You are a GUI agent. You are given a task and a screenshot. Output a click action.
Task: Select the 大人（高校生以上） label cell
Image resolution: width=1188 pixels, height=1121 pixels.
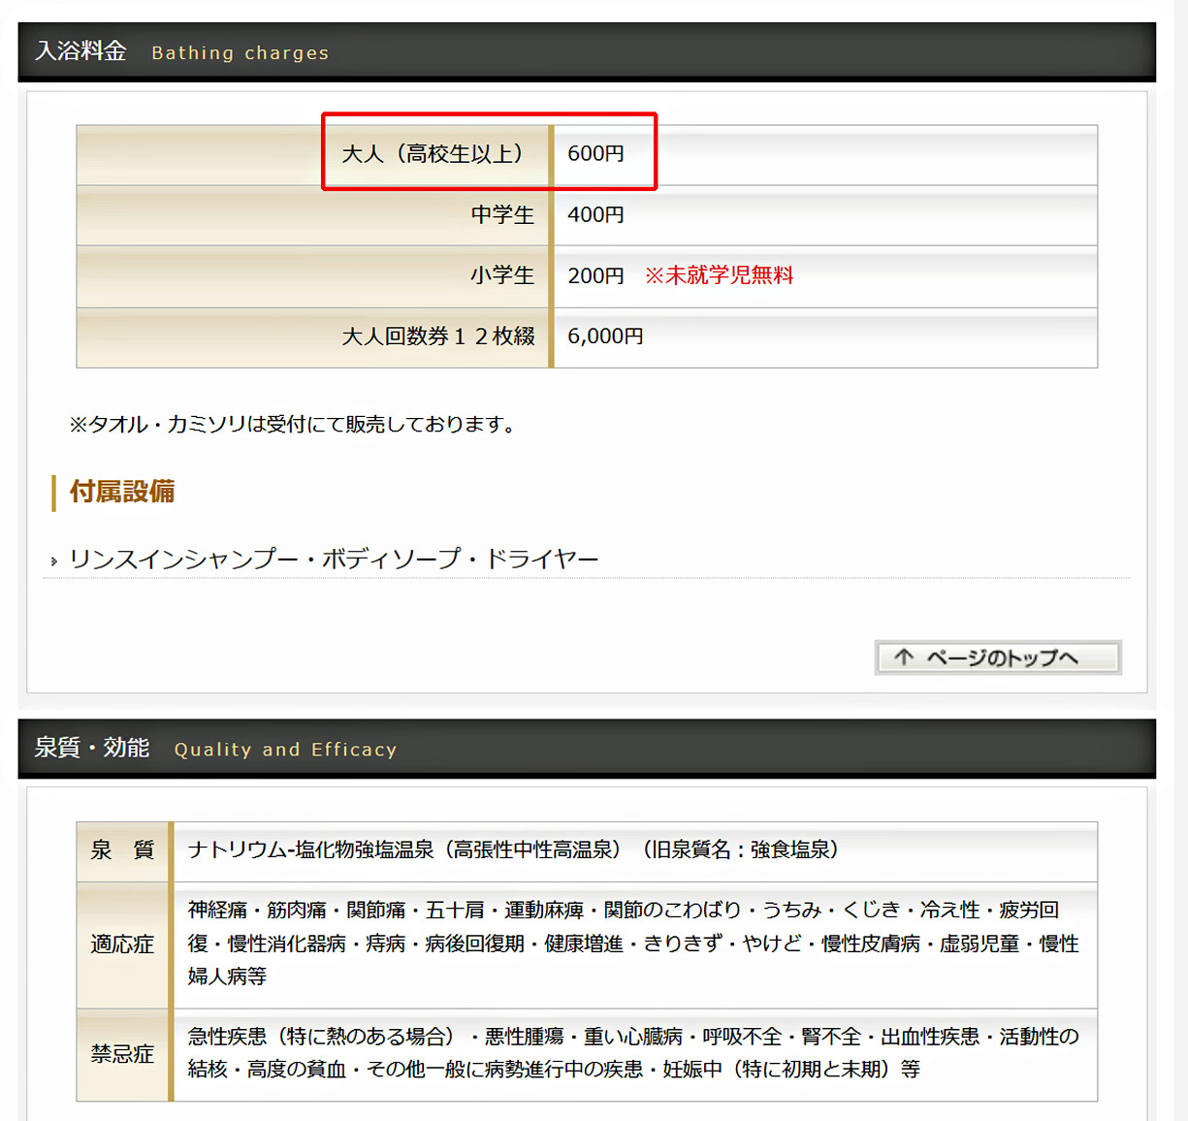pyautogui.click(x=433, y=153)
